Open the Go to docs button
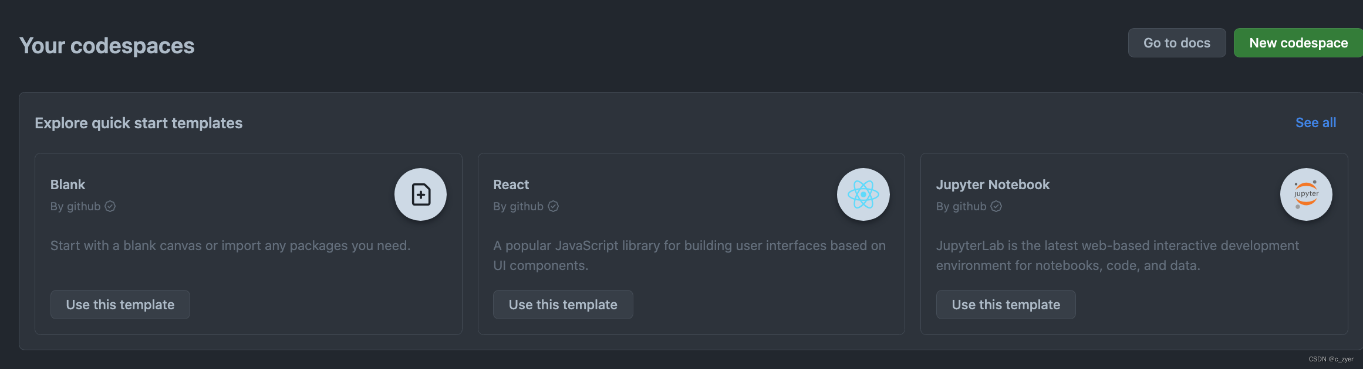 pos(1177,43)
